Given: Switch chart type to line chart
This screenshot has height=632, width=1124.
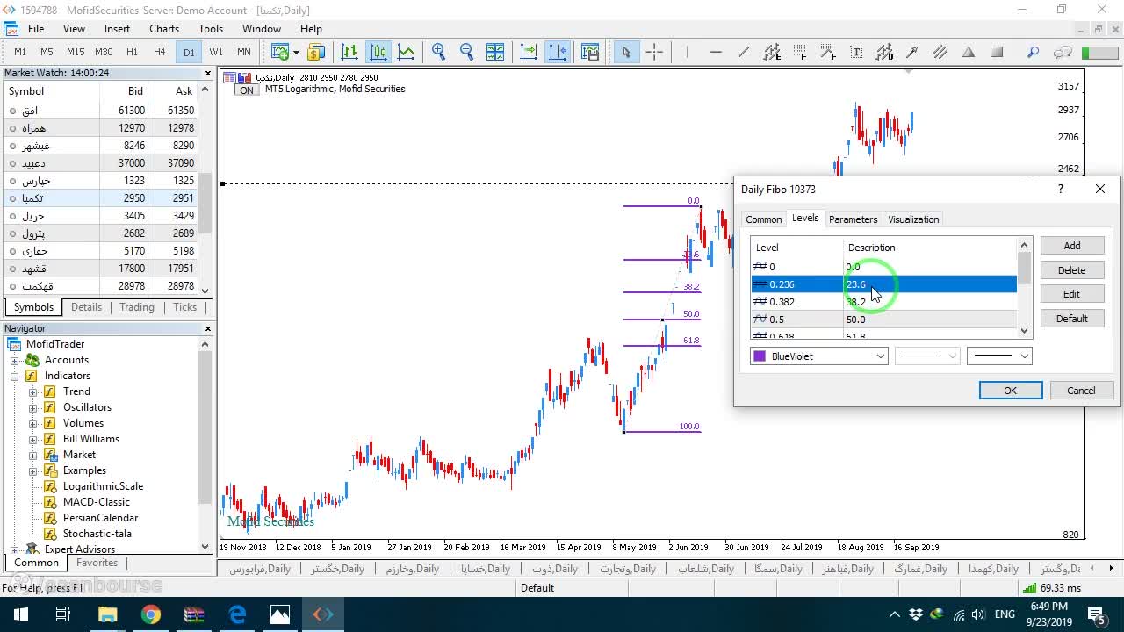Looking at the screenshot, I should click(x=407, y=52).
